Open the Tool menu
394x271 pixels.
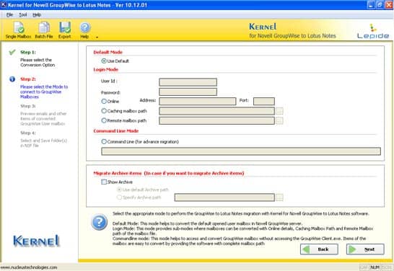pos(23,15)
